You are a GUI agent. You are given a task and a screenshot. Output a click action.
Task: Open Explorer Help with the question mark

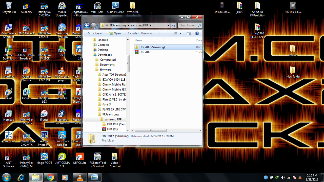pyautogui.click(x=197, y=33)
